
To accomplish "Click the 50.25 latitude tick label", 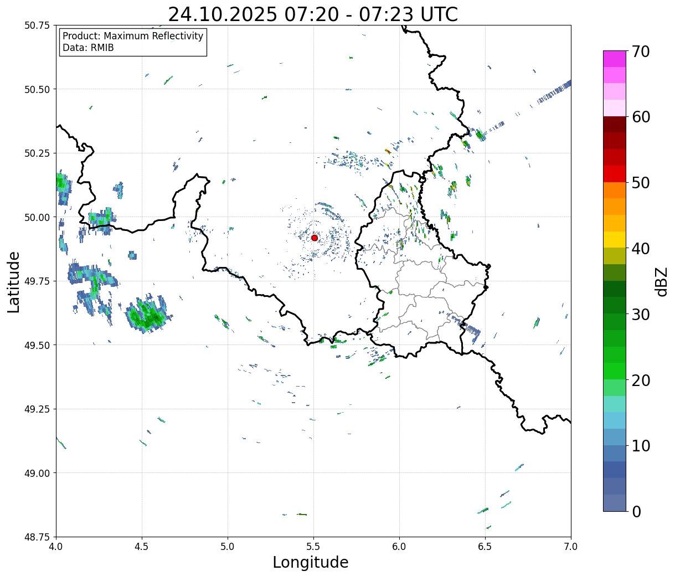I will [x=37, y=153].
